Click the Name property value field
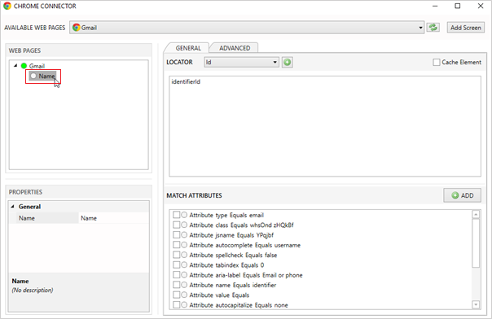Screen dimensions: 492x319 [x=113, y=218]
